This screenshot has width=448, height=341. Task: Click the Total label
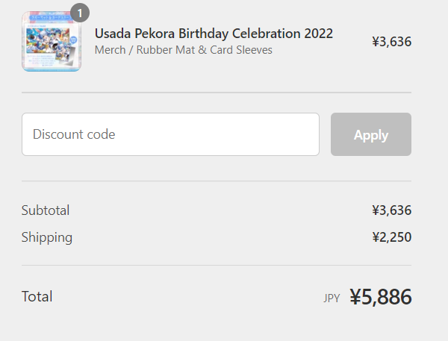pos(37,296)
